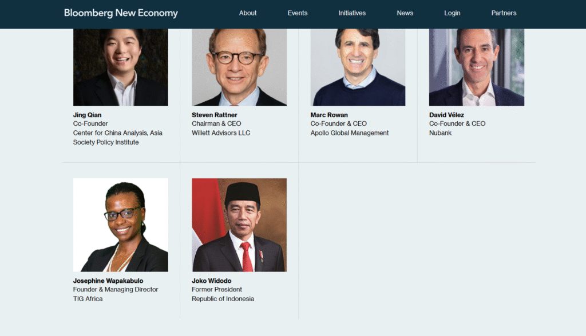Open the Partners navigation link

(x=504, y=13)
